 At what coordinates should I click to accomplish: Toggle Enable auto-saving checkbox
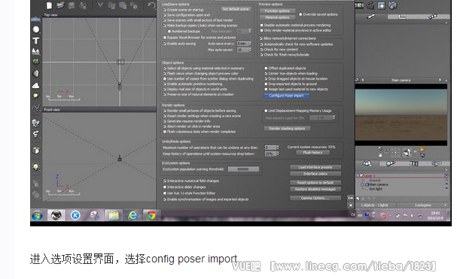pyautogui.click(x=165, y=44)
